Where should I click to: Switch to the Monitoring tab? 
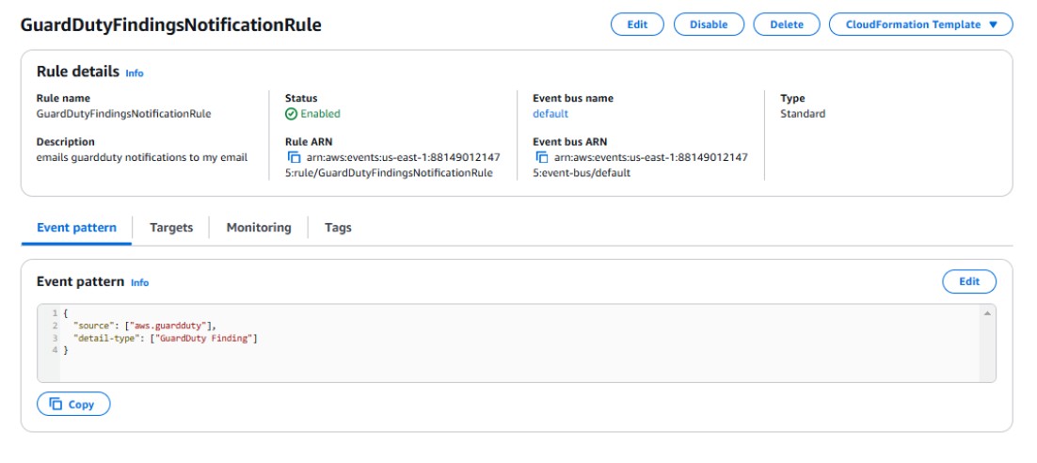click(259, 228)
